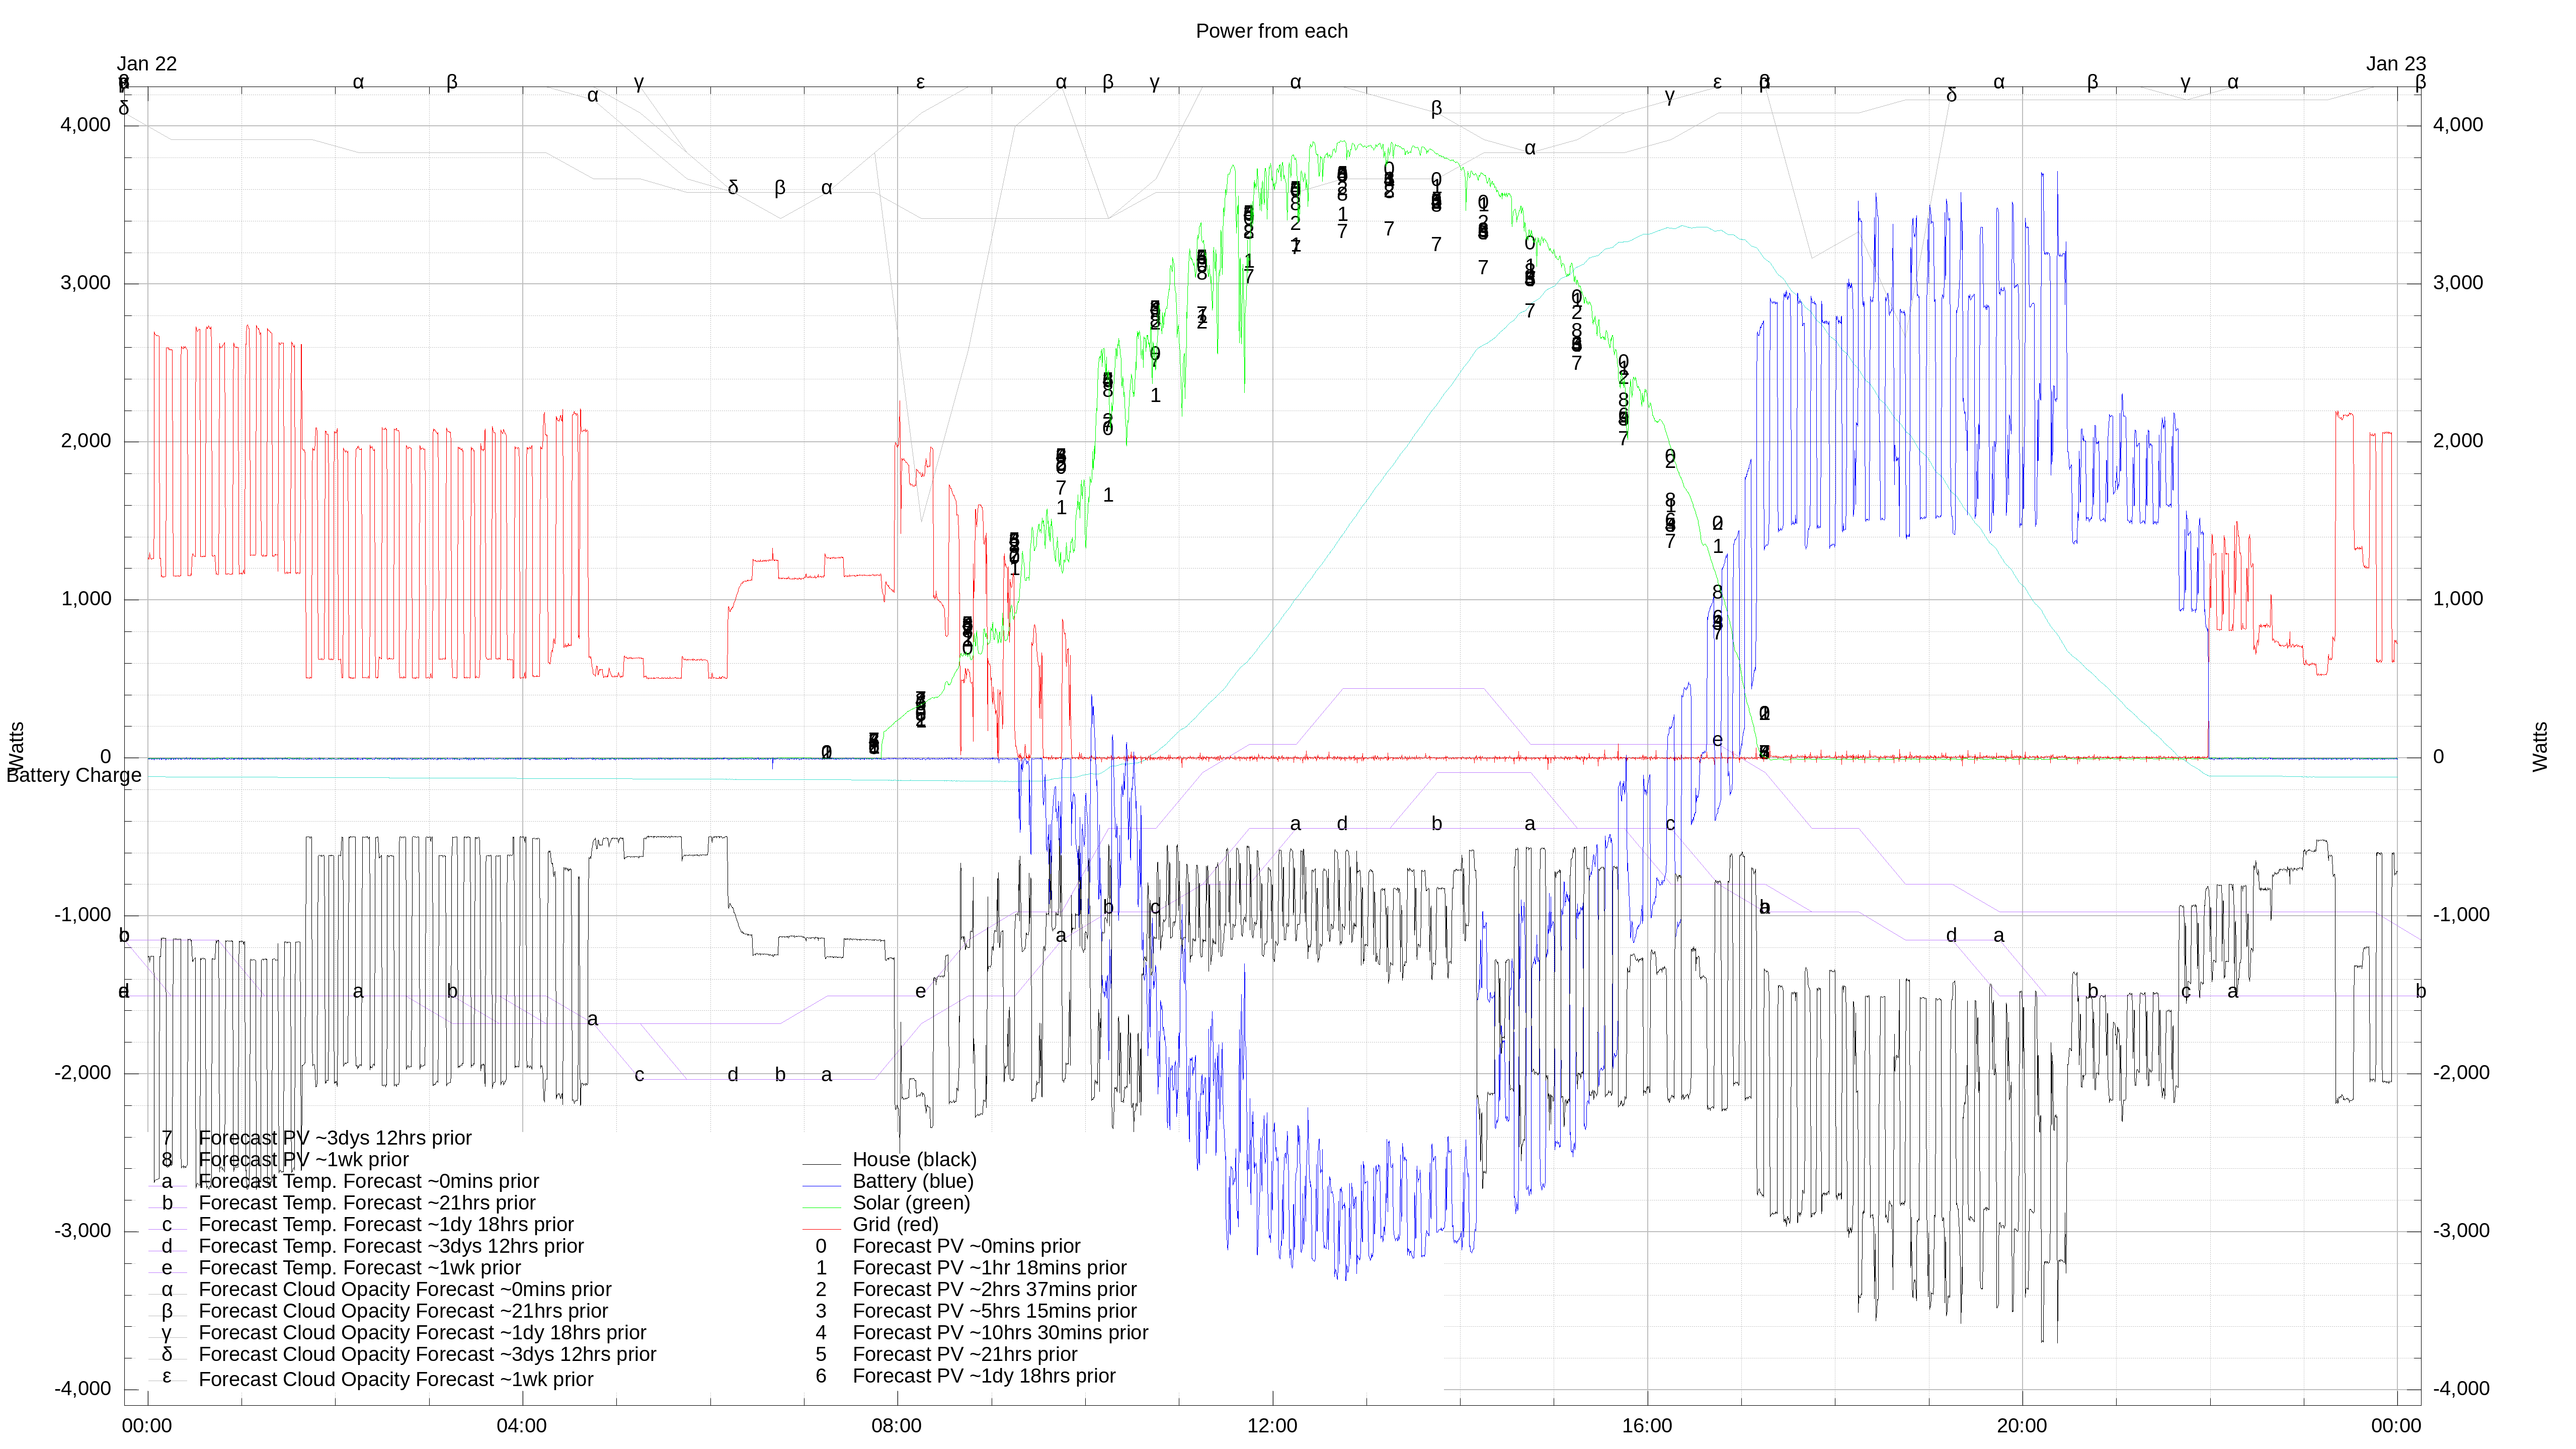
Task: Click the left-axis '3,000' tick label
Action: point(85,283)
